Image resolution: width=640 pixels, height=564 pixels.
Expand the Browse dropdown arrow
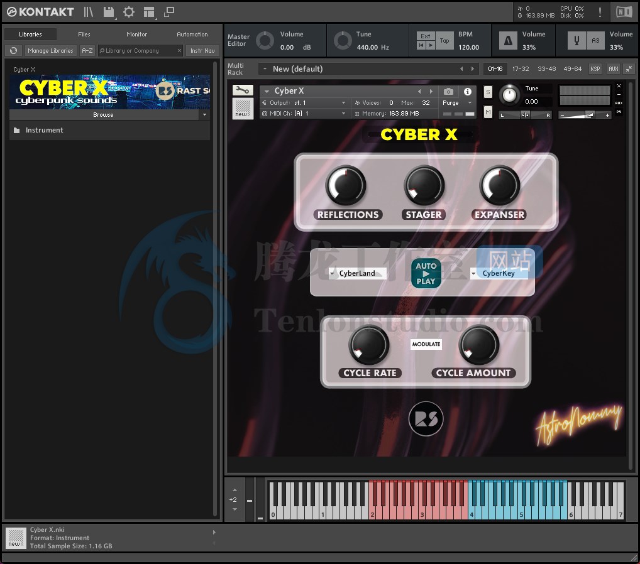tap(204, 114)
